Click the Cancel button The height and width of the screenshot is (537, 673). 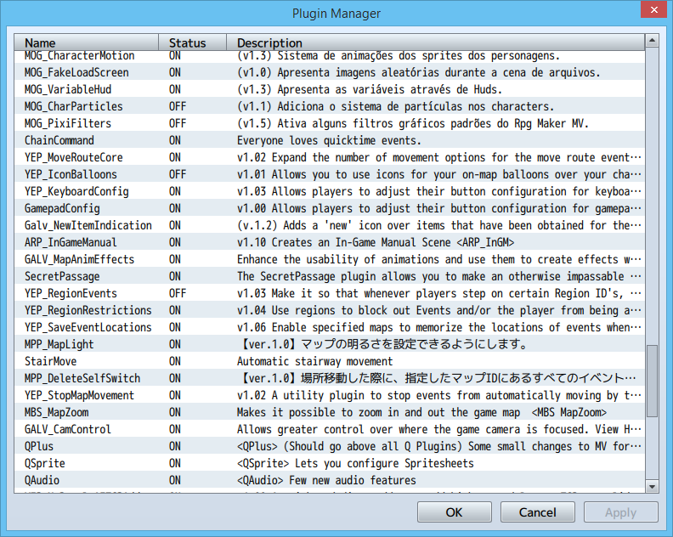[x=537, y=512]
